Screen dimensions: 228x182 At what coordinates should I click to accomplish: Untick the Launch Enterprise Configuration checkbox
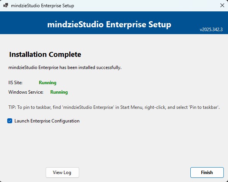pyautogui.click(x=10, y=121)
